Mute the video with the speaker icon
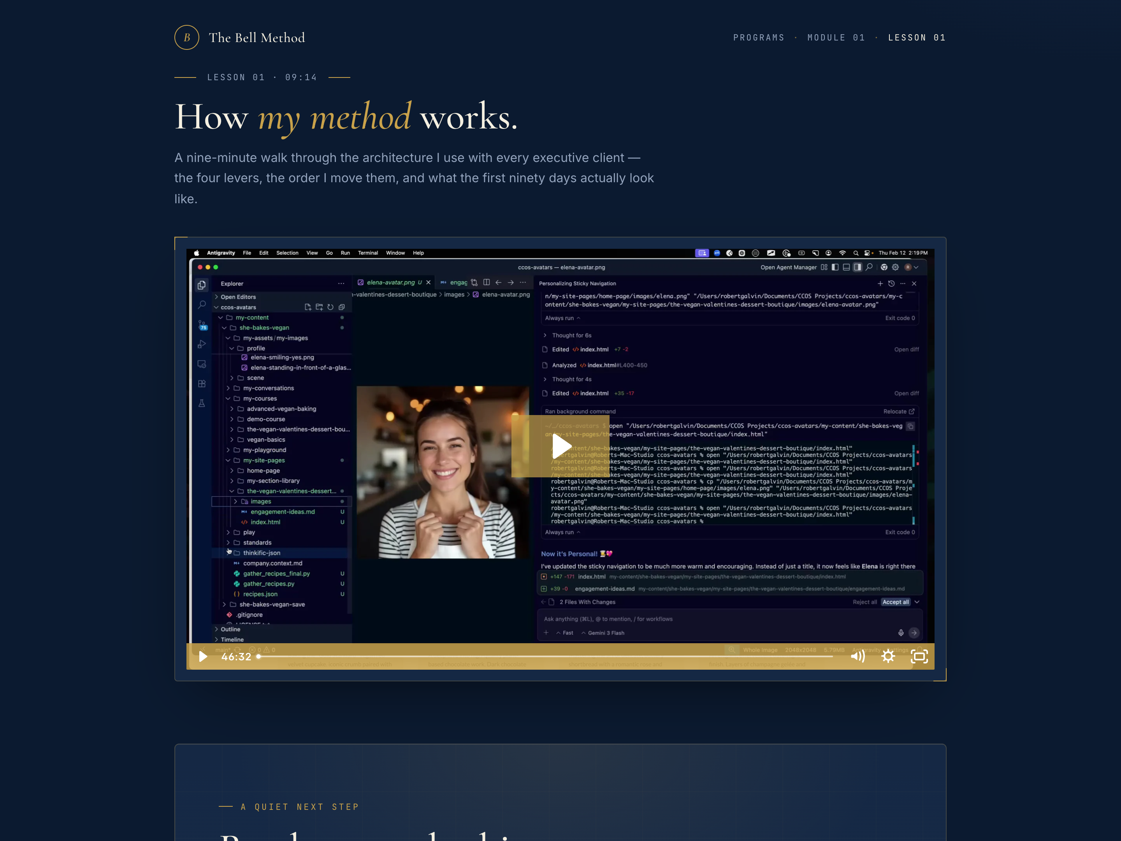This screenshot has height=841, width=1121. click(857, 656)
